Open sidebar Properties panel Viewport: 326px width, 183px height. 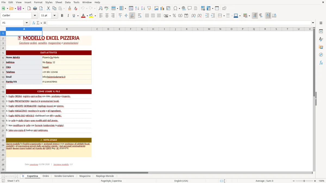(x=321, y=31)
